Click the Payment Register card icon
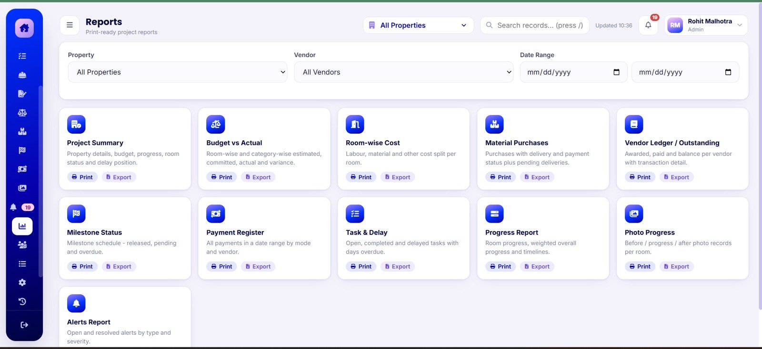 tap(216, 214)
